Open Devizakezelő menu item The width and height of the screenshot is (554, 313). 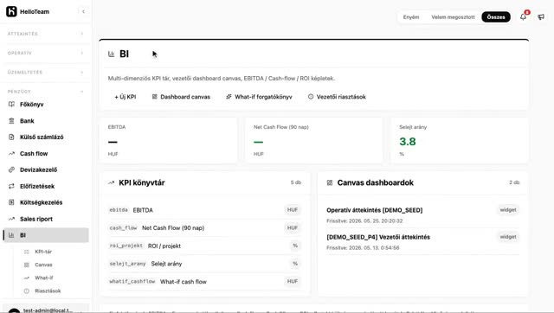[x=46, y=169]
